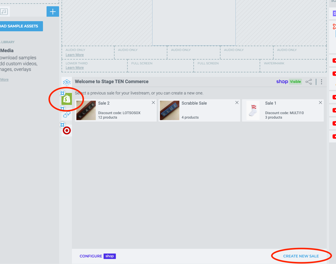
Task: Click Discount code: MULTI10 text
Action: 284,113
